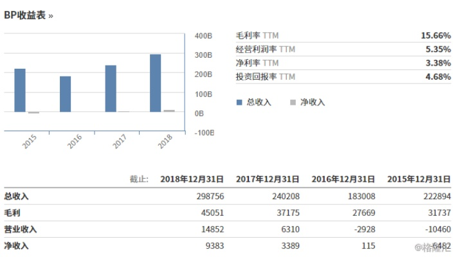Click the blue 总收入 legend swatch
This screenshot has width=456, height=257.
239,102
